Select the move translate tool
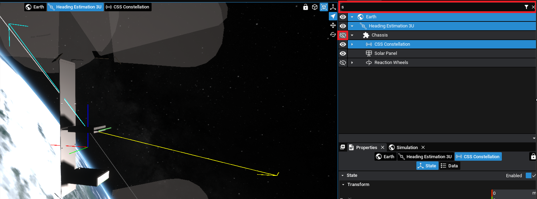Screen dimensions: 537x199 (x=333, y=25)
